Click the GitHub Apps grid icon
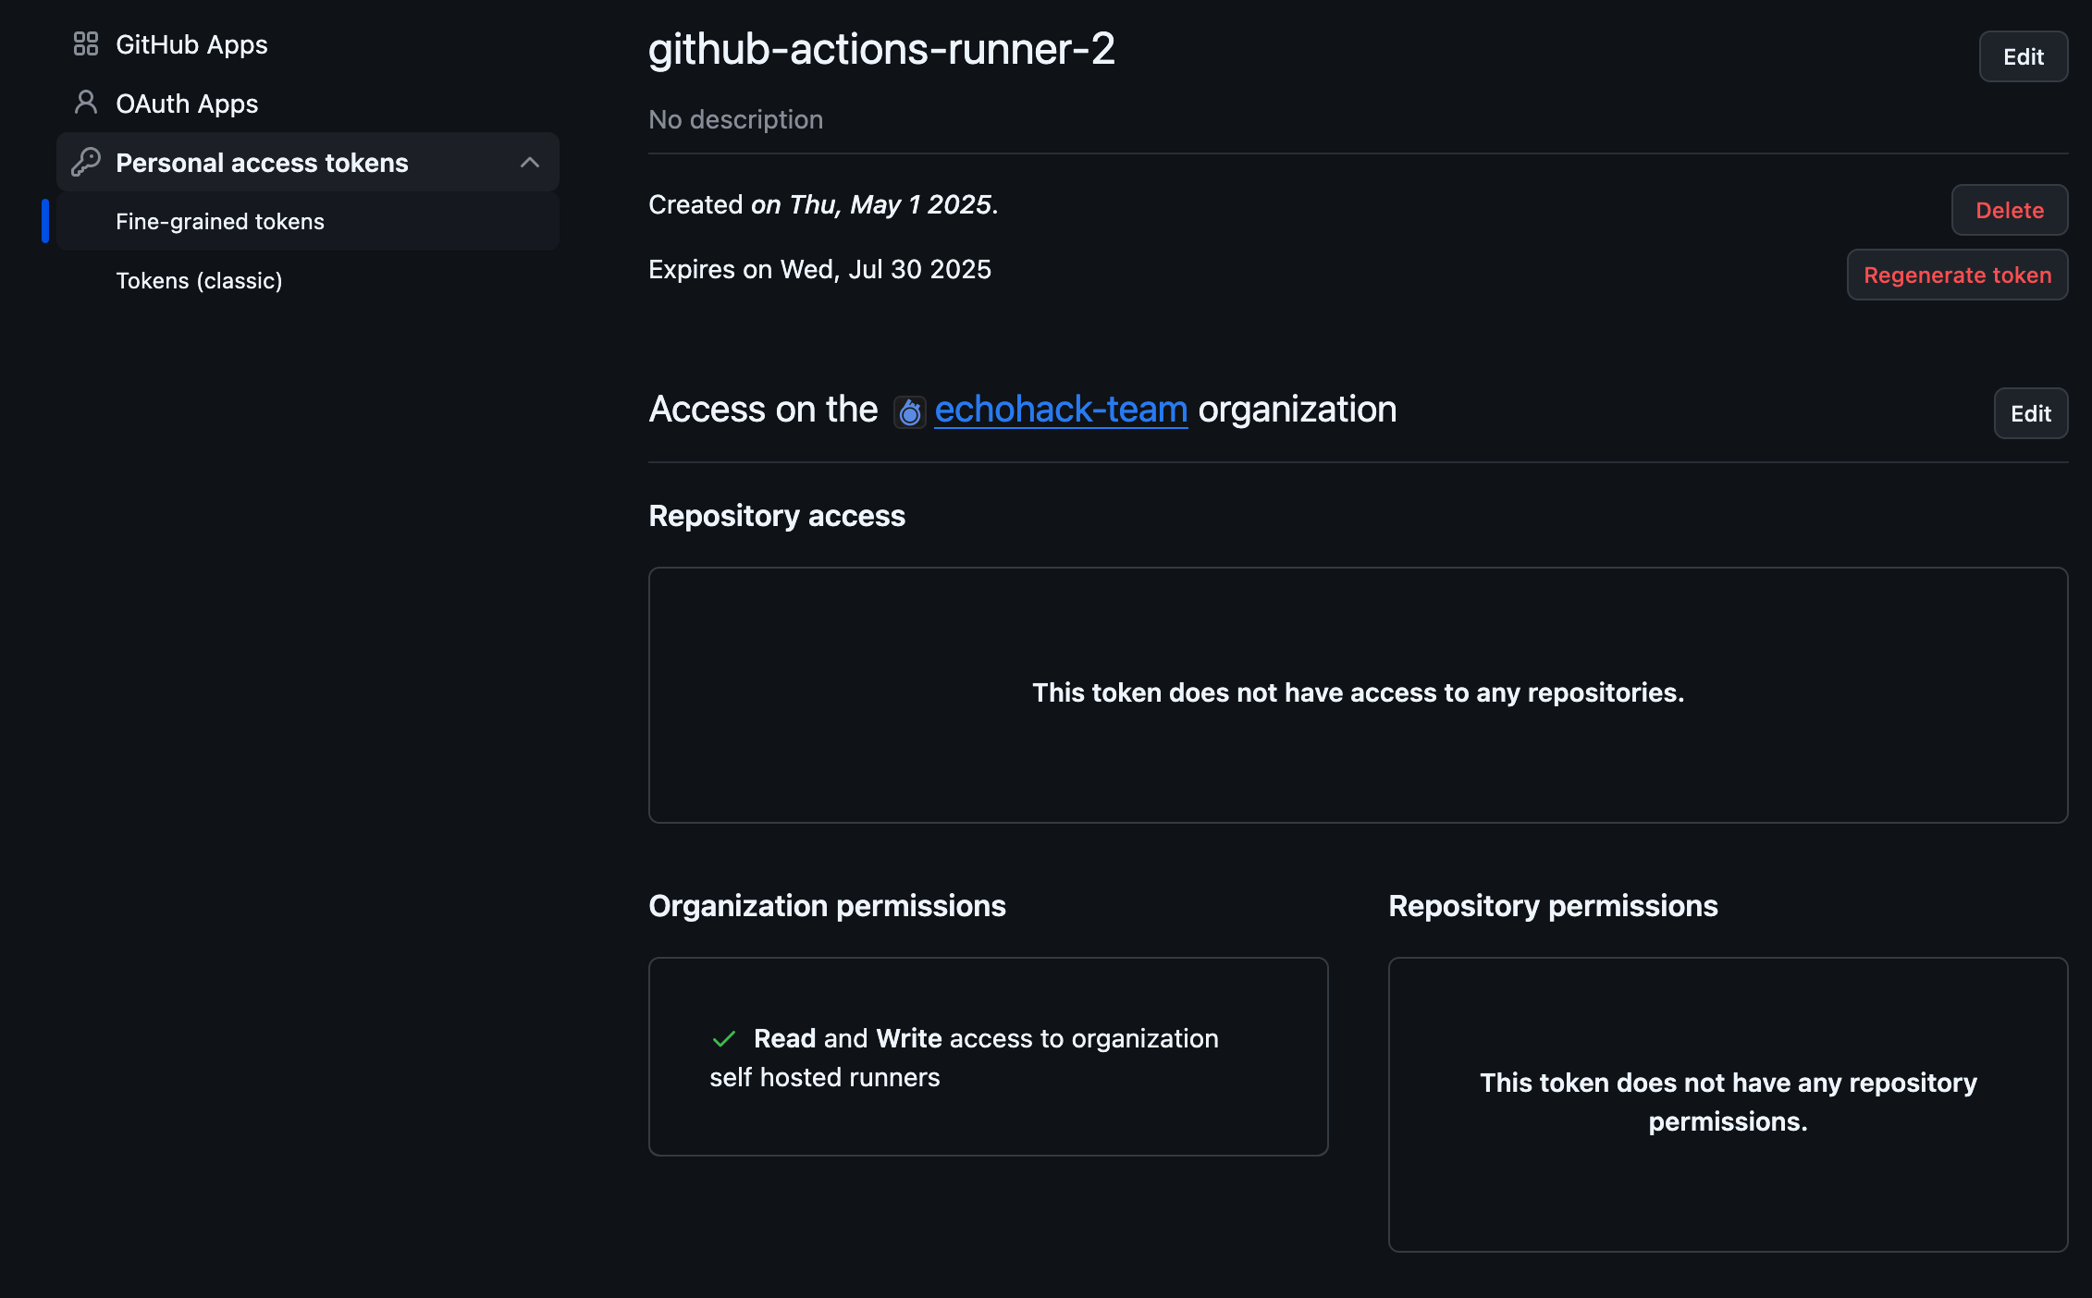This screenshot has width=2092, height=1298. click(x=86, y=44)
